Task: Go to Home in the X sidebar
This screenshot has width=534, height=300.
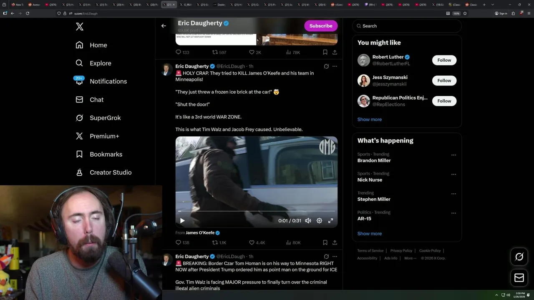Action: (91, 45)
